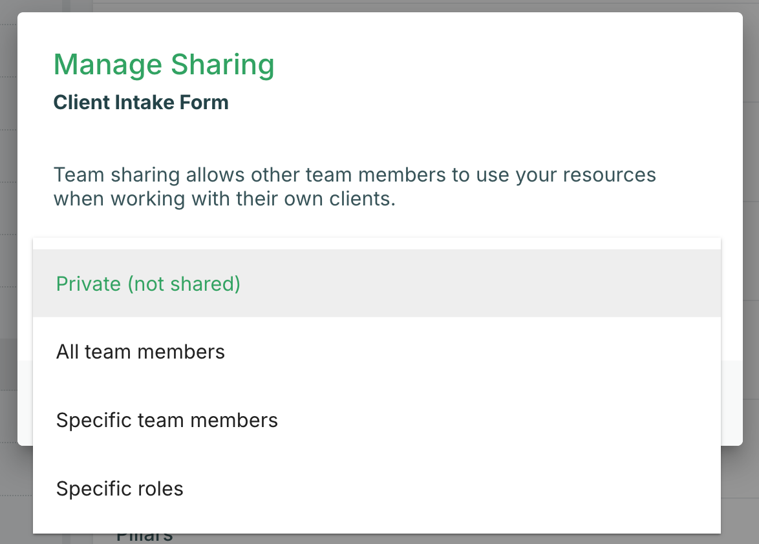Click the "Manage Sharing" dialog title

(x=164, y=65)
